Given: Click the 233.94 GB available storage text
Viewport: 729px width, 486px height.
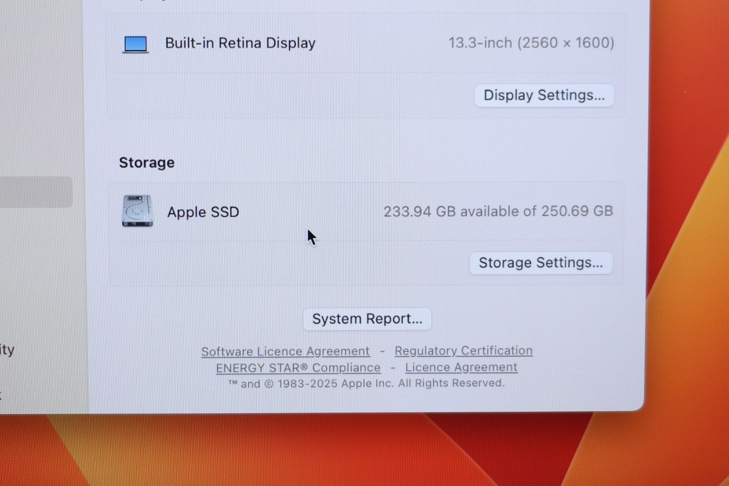Looking at the screenshot, I should point(498,211).
